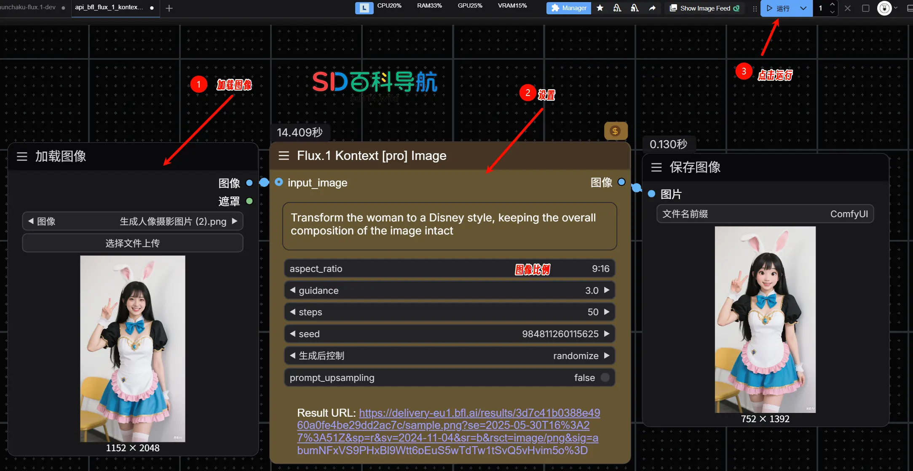Click the 图像 output socket on Flux node

point(621,182)
